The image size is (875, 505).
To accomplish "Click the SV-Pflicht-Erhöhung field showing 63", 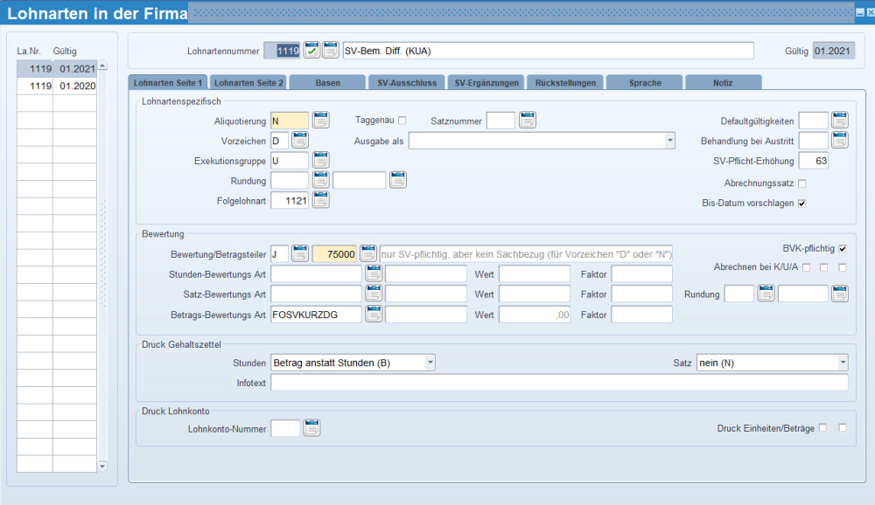I will pyautogui.click(x=814, y=161).
